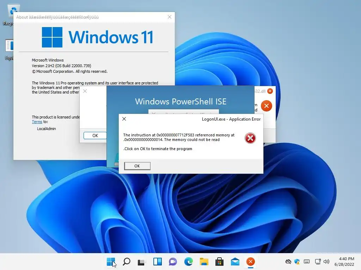Click the Microsoft Corporation copyright line

coord(69,71)
